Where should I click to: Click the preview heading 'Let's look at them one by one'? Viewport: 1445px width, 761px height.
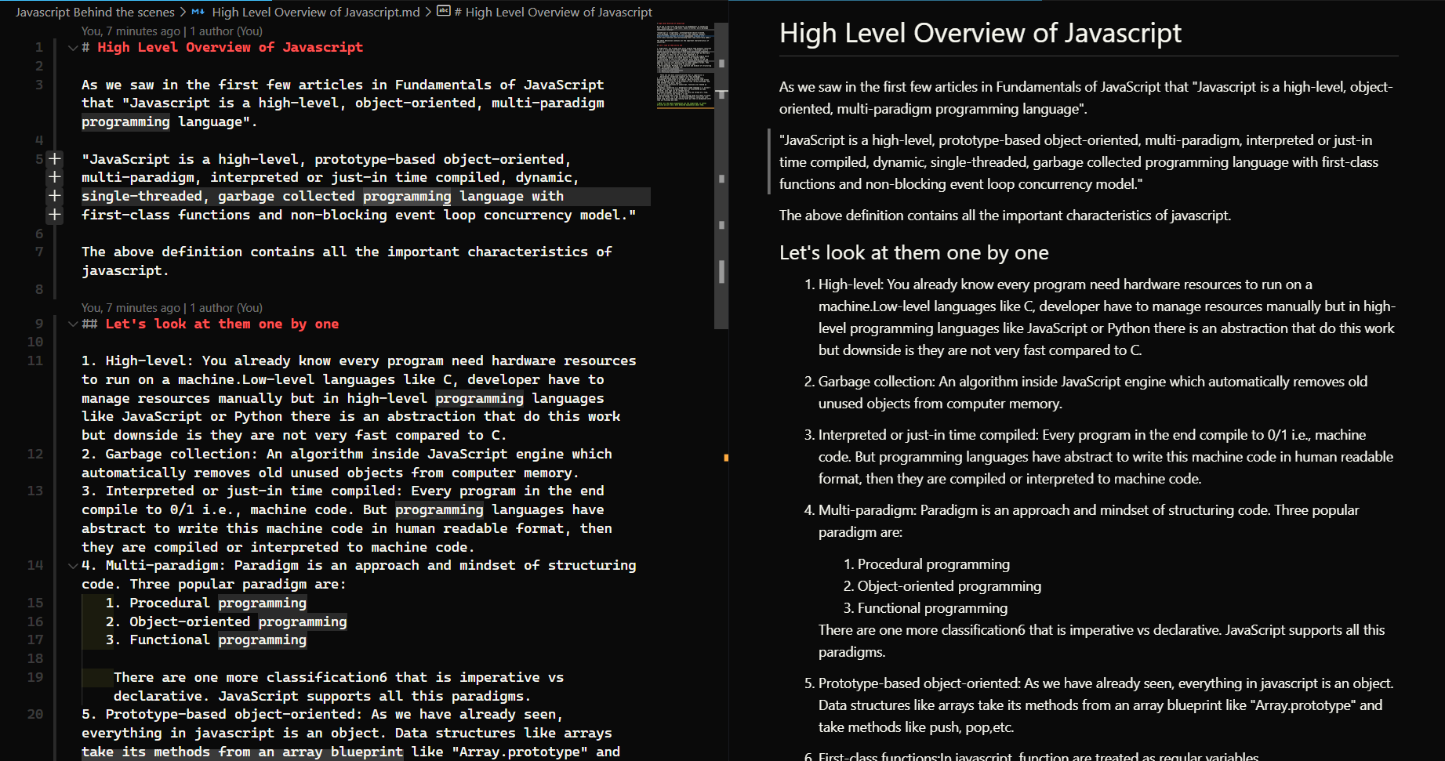tap(913, 252)
